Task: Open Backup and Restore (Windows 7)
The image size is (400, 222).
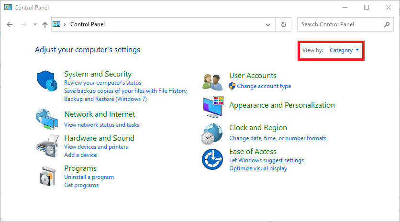Action: [105, 99]
